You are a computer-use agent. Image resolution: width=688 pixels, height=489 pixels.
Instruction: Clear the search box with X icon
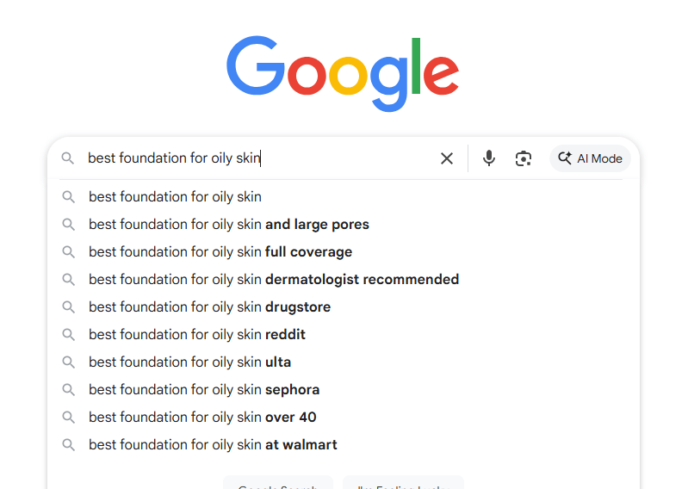click(x=447, y=158)
